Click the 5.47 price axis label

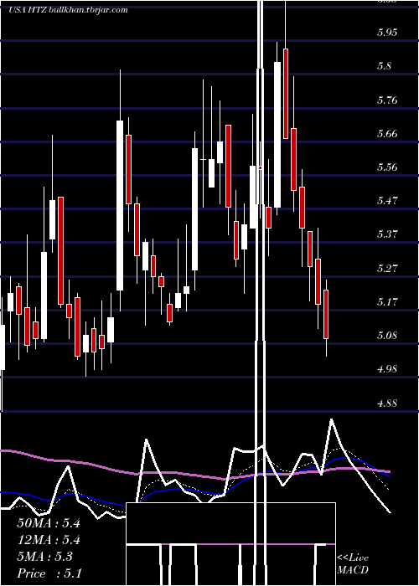tap(387, 201)
